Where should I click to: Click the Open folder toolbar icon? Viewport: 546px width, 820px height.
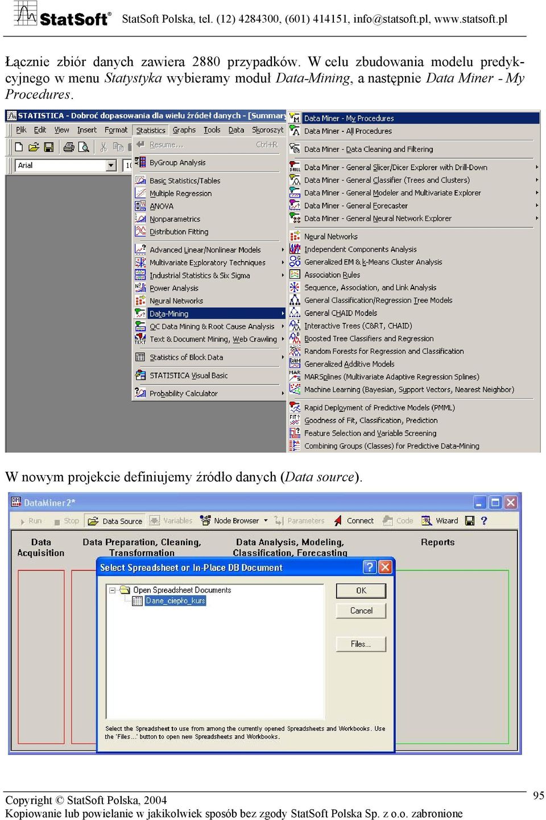click(34, 147)
